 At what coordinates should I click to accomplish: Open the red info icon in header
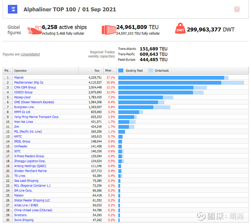pyautogui.click(x=237, y=9)
